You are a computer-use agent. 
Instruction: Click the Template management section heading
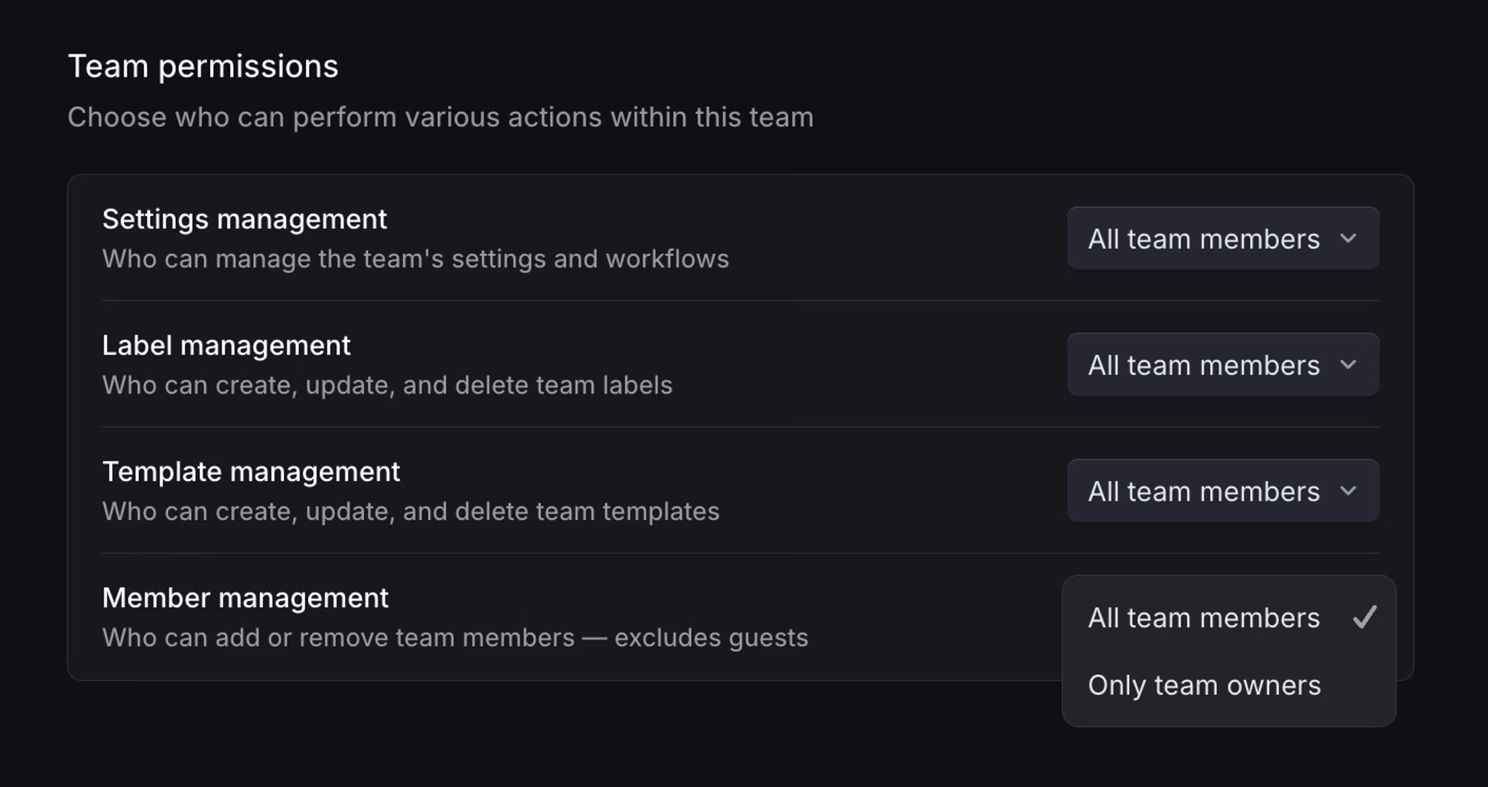click(251, 471)
